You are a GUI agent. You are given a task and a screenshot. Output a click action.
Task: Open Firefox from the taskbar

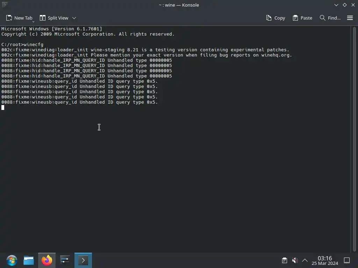coord(47,260)
